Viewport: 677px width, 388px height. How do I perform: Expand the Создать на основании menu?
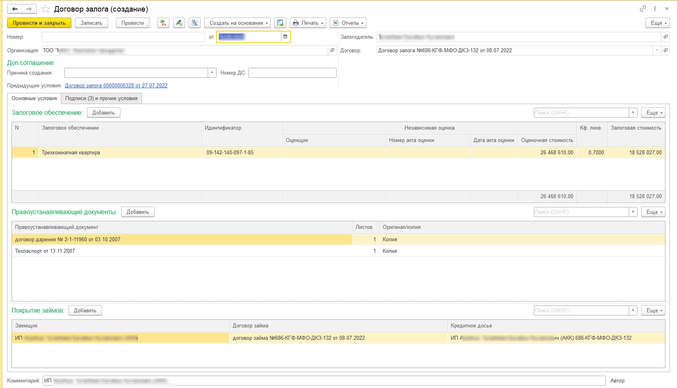pyautogui.click(x=237, y=23)
